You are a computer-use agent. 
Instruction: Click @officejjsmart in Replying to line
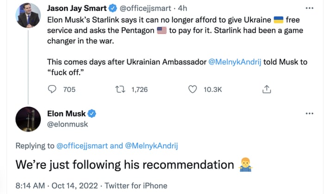tap(83, 146)
